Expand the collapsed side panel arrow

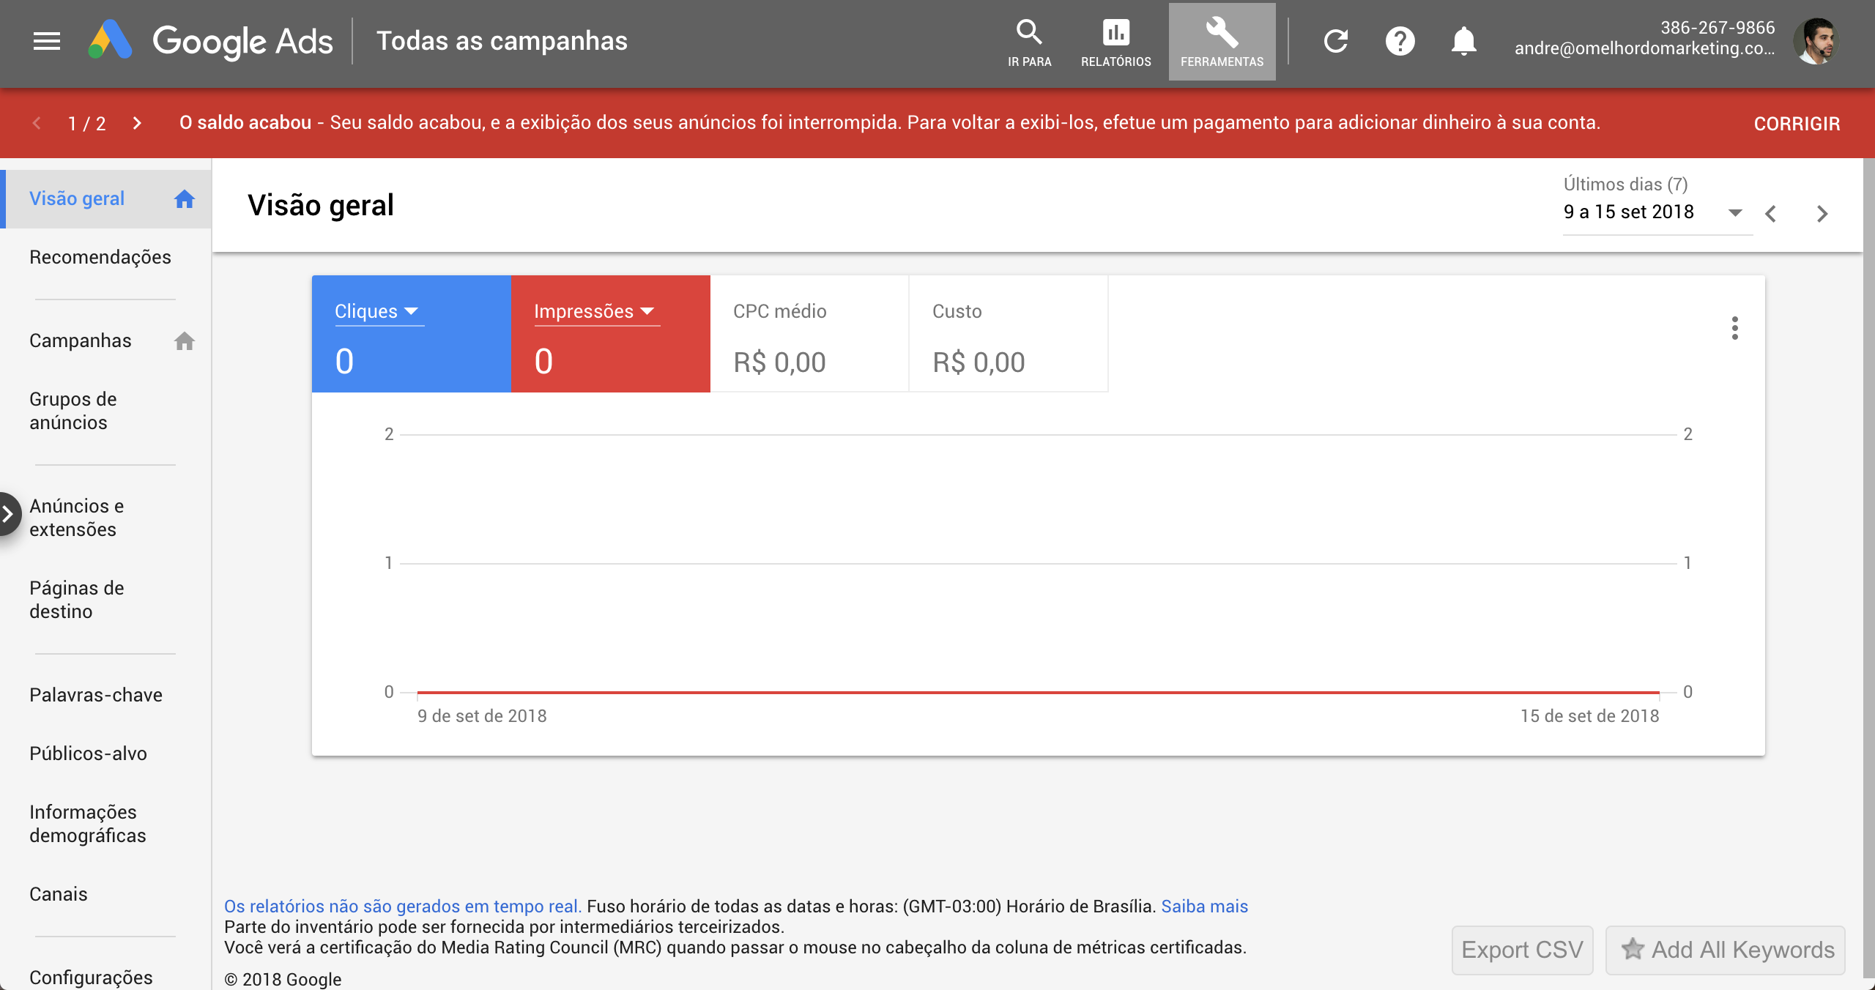click(9, 514)
